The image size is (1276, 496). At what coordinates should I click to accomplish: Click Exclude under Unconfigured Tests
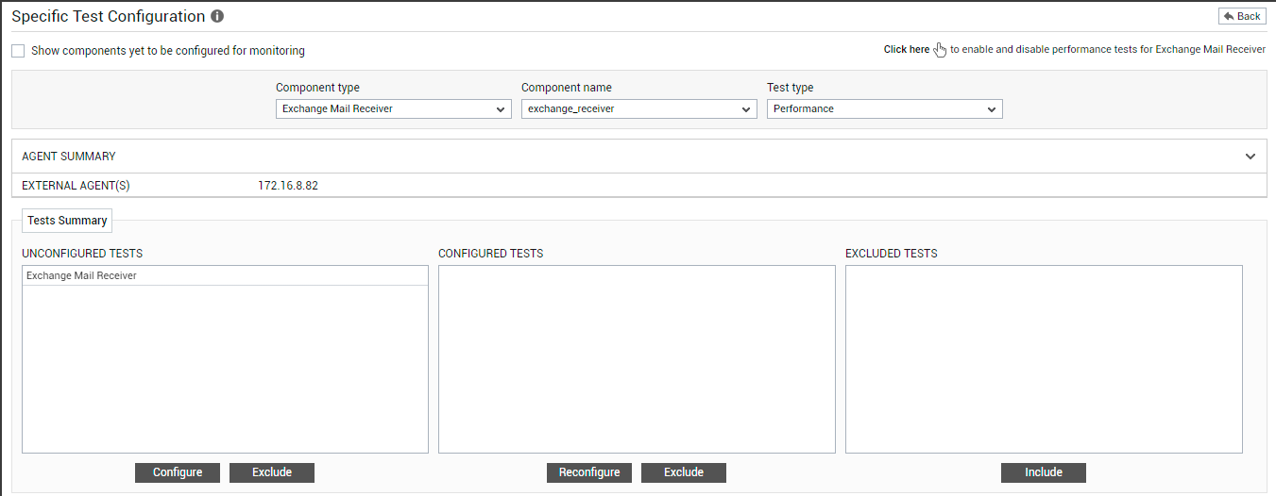point(272,472)
